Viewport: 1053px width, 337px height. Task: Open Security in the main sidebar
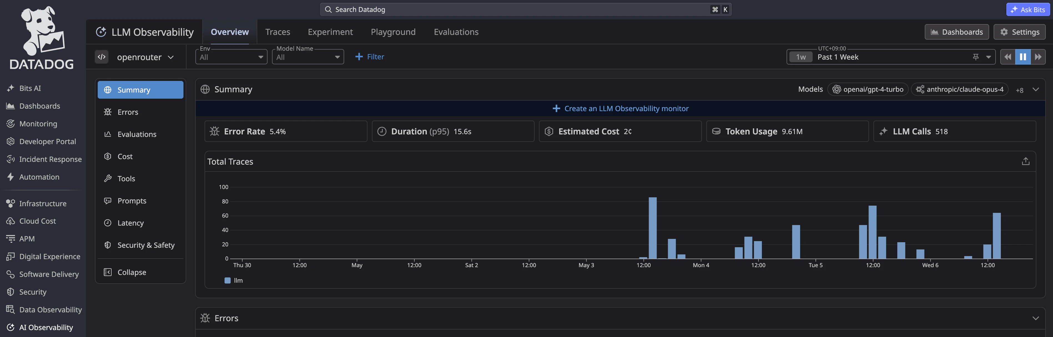point(27,292)
